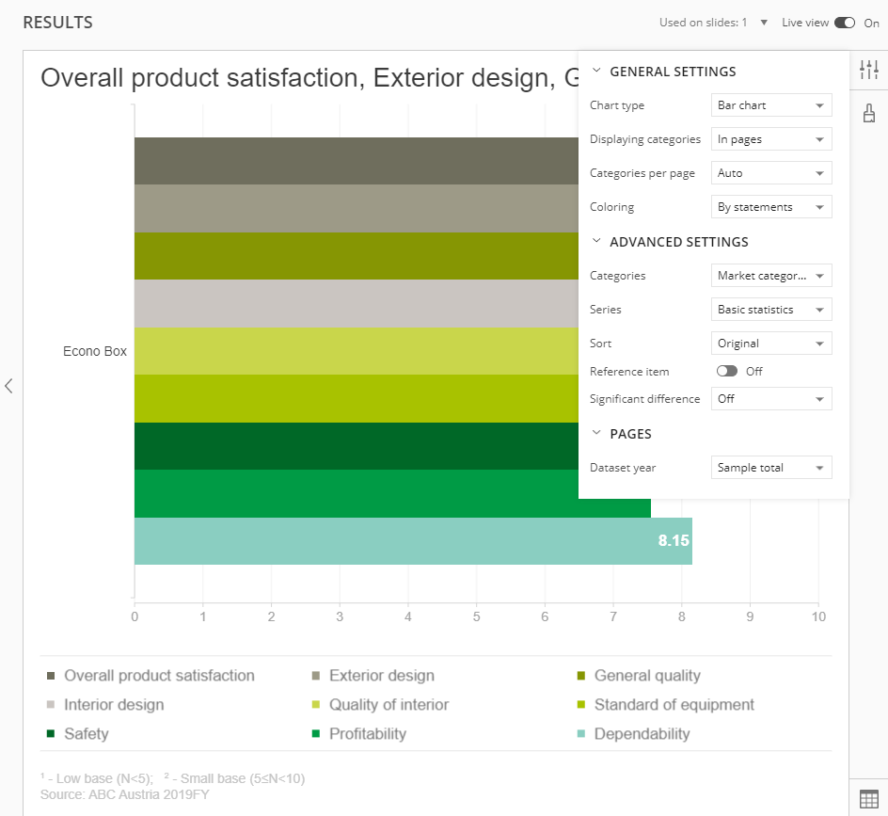Switch to table view icon
The image size is (888, 816).
click(x=869, y=799)
